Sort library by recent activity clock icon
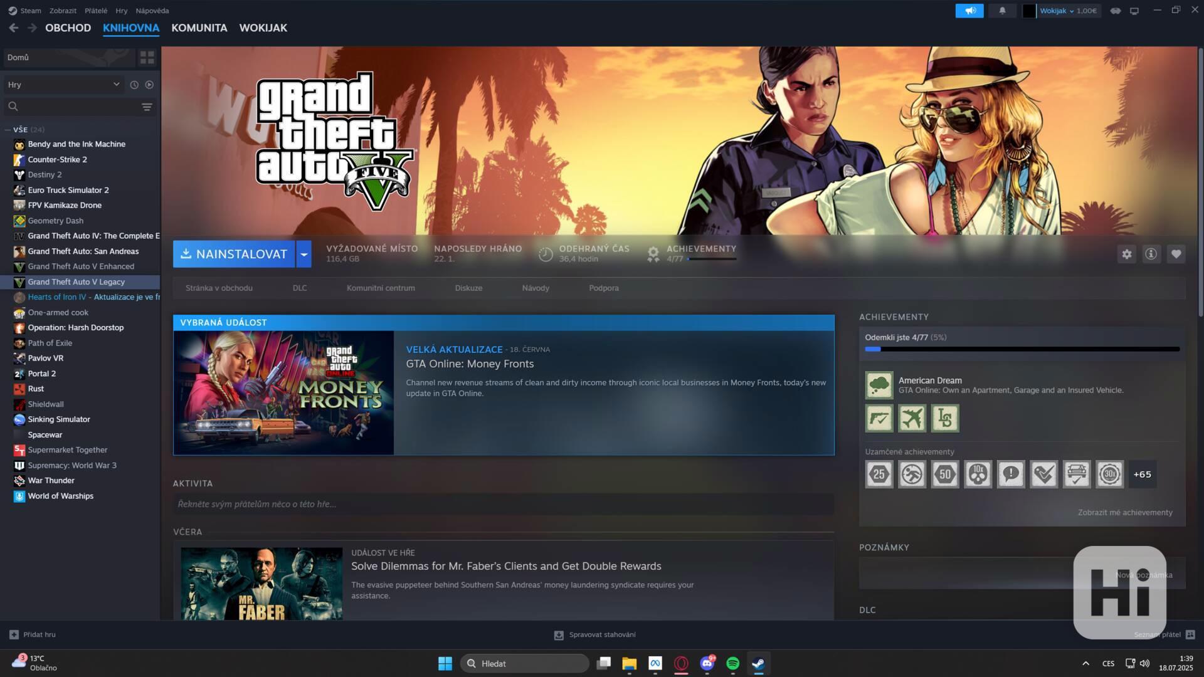 coord(134,85)
